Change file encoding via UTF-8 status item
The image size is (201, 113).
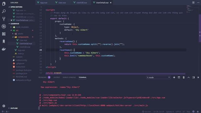[x=178, y=112]
